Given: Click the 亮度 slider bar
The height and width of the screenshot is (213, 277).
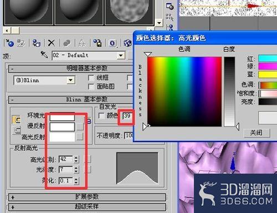Looking at the screenshot, I should (x=268, y=102).
